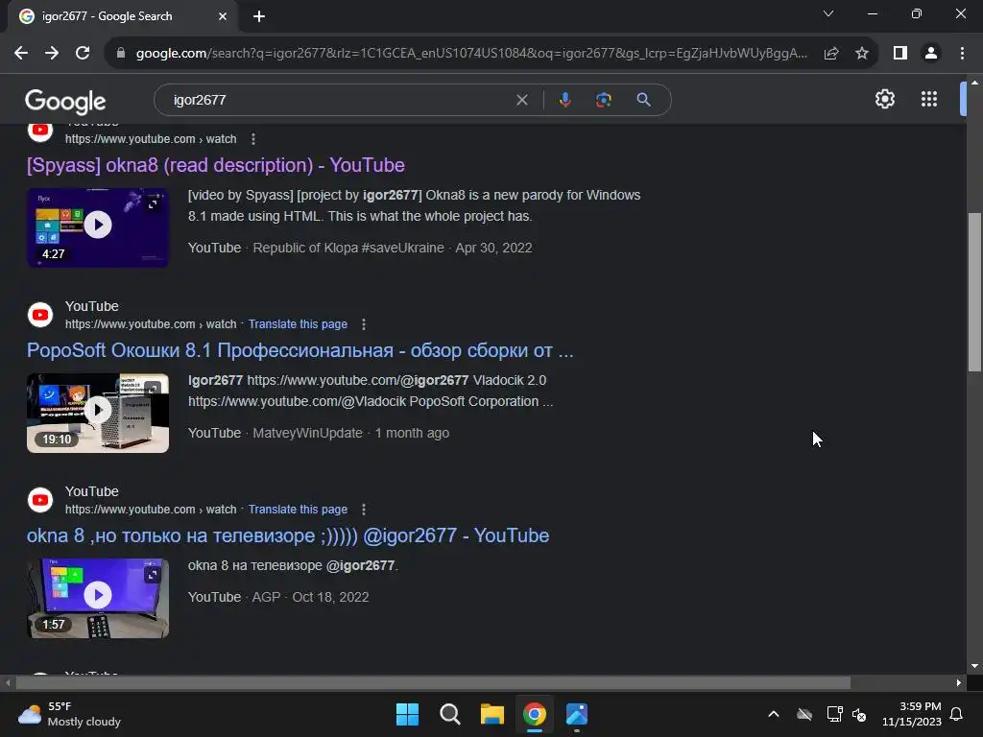The width and height of the screenshot is (983, 737).
Task: Reload the Google search page
Action: [83, 54]
